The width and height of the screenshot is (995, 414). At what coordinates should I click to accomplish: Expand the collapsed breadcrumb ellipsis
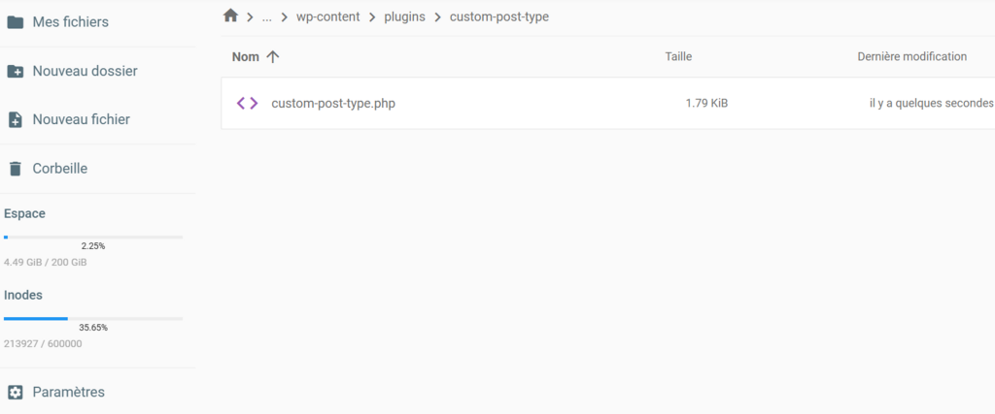tap(266, 16)
